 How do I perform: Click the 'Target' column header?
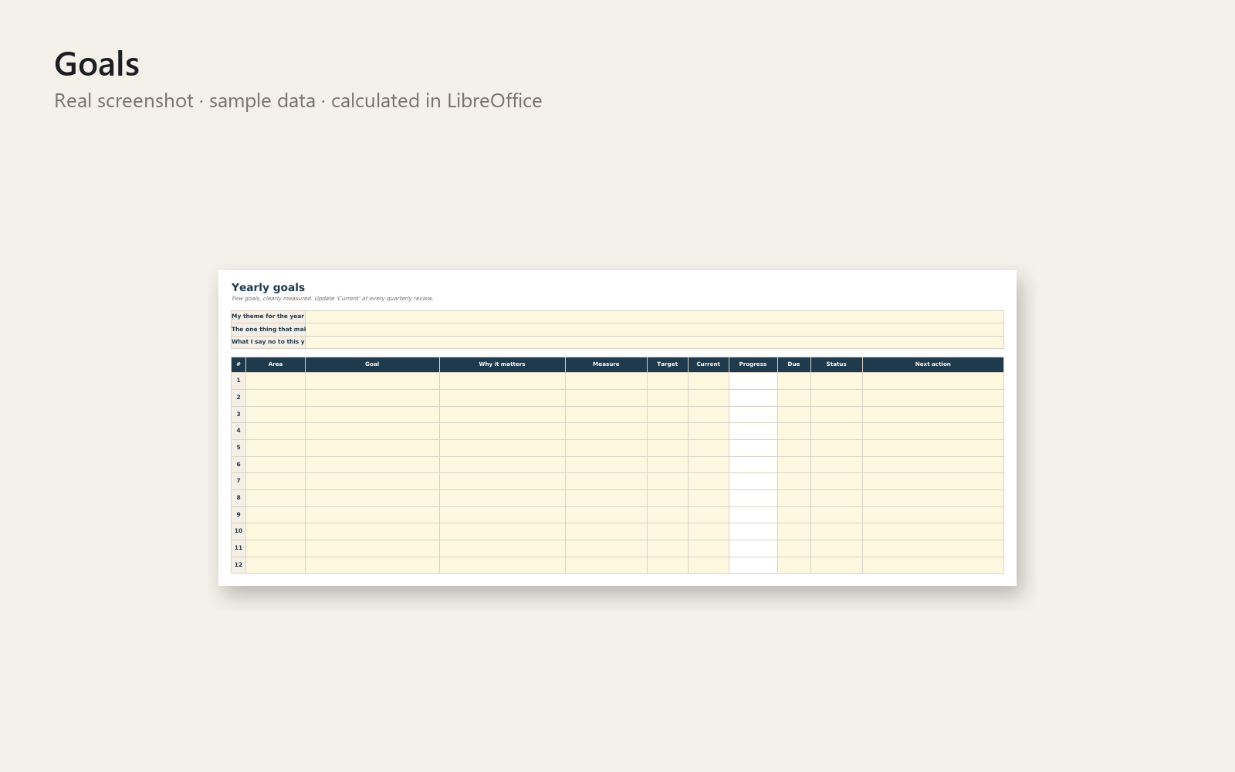coord(668,364)
